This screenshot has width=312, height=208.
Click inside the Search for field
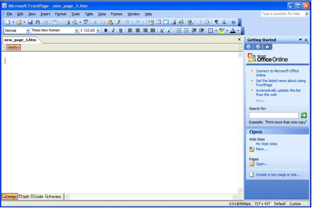tap(273, 115)
